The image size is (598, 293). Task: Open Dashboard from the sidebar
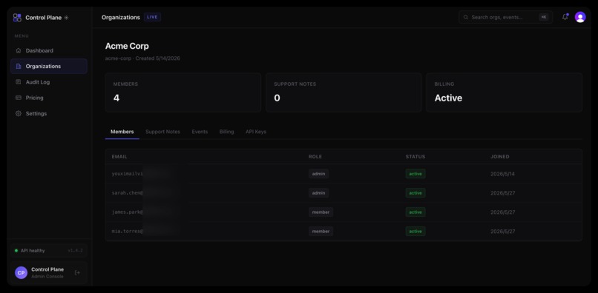pyautogui.click(x=49, y=50)
